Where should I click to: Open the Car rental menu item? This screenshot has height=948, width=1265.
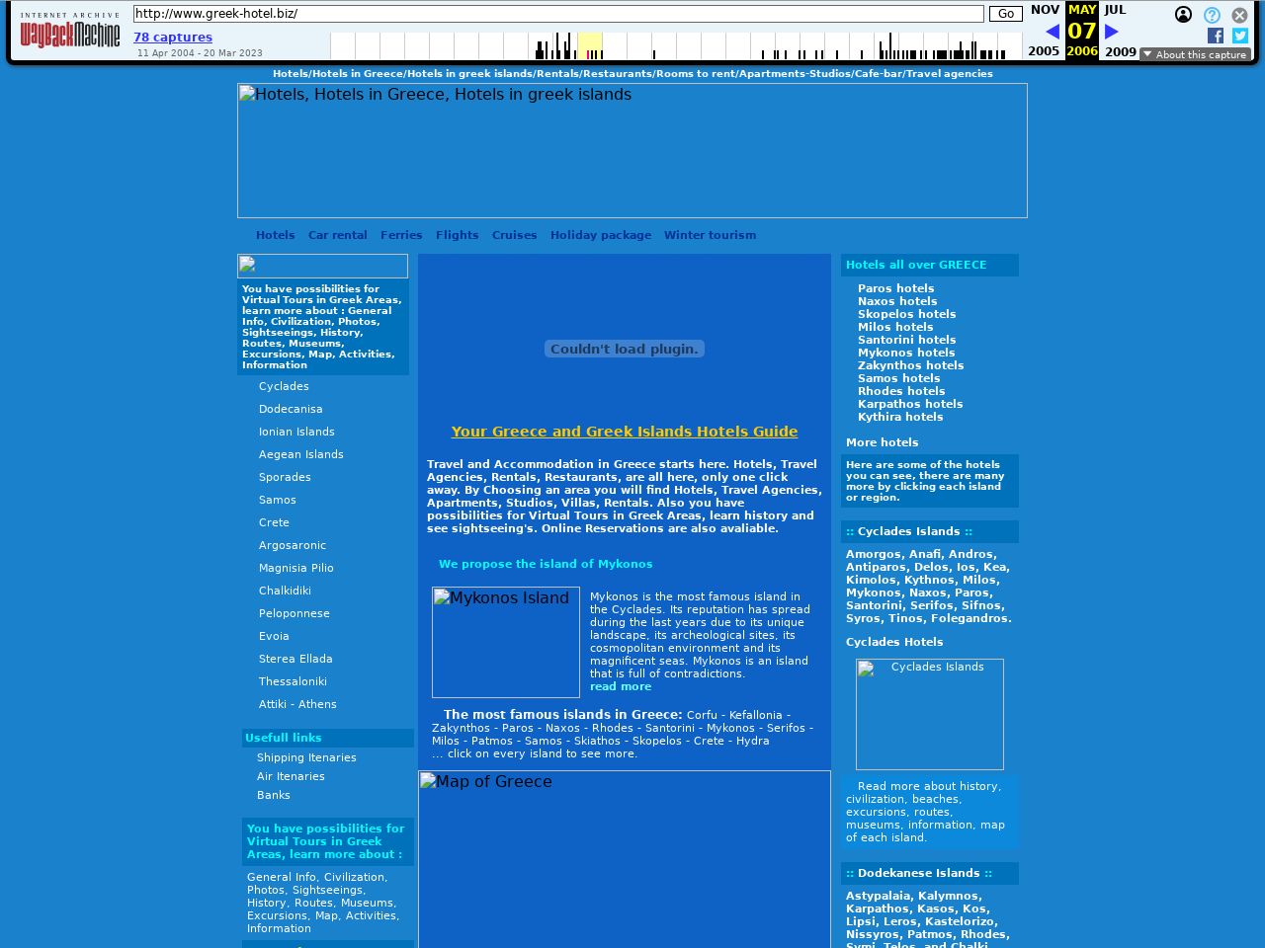coord(337,235)
